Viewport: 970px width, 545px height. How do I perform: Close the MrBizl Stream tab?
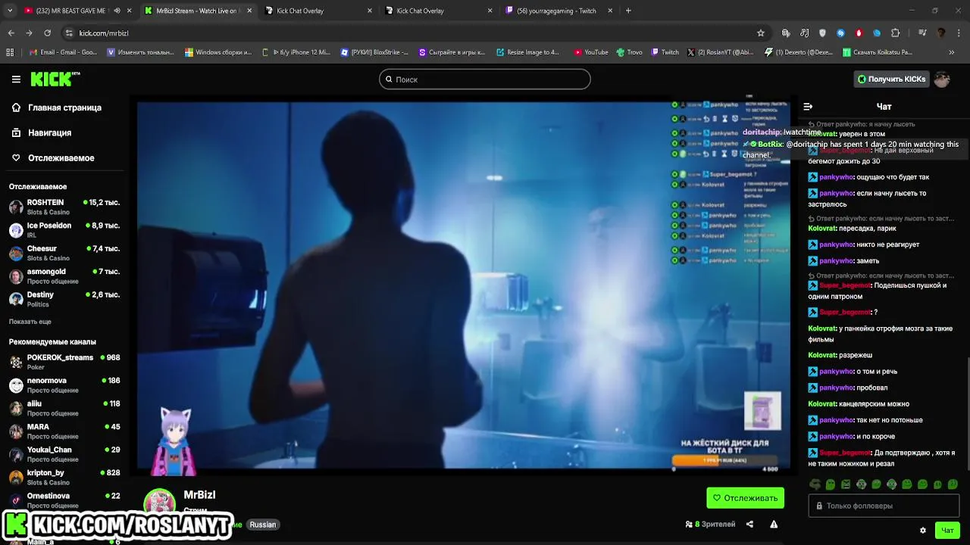[249, 11]
